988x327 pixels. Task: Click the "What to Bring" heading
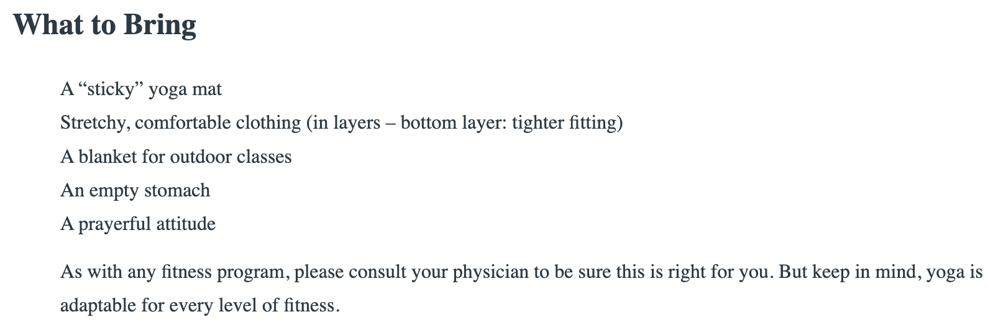tap(104, 25)
